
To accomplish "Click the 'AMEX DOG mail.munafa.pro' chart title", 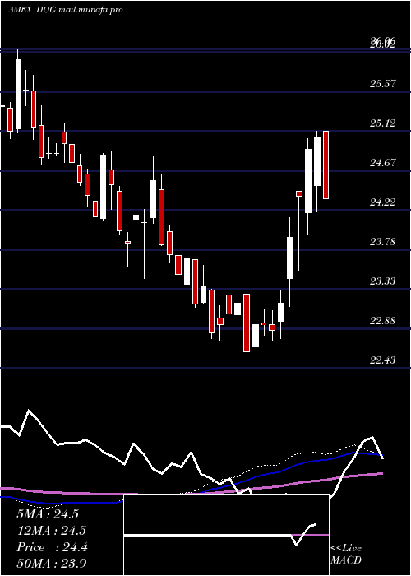I will [x=65, y=10].
